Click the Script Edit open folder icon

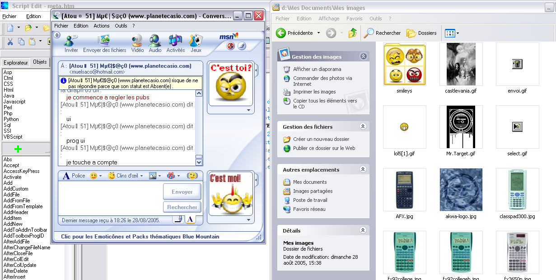pyautogui.click(x=28, y=28)
